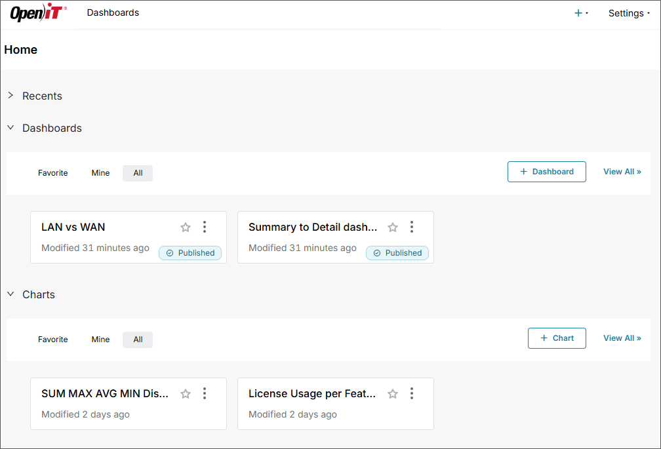Select Favorite tab in Dashboards section
The width and height of the screenshot is (661, 449).
pyautogui.click(x=52, y=173)
